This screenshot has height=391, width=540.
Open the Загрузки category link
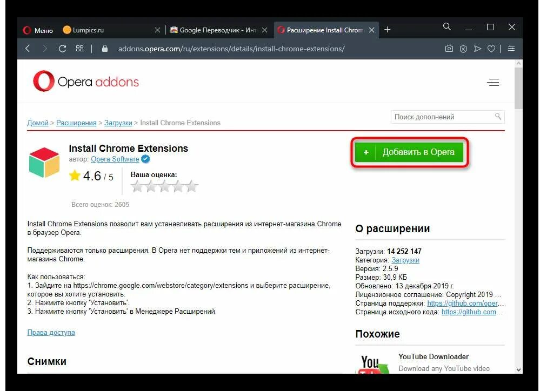coord(405,260)
